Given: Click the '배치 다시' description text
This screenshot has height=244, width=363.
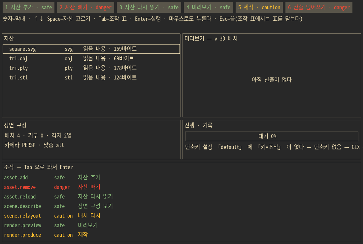Looking at the screenshot, I should click(89, 216).
